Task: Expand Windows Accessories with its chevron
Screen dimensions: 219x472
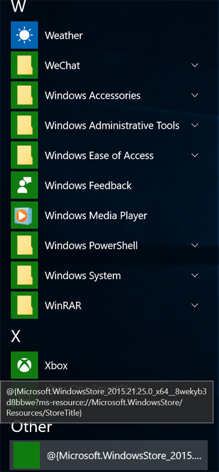Action: coord(195,95)
